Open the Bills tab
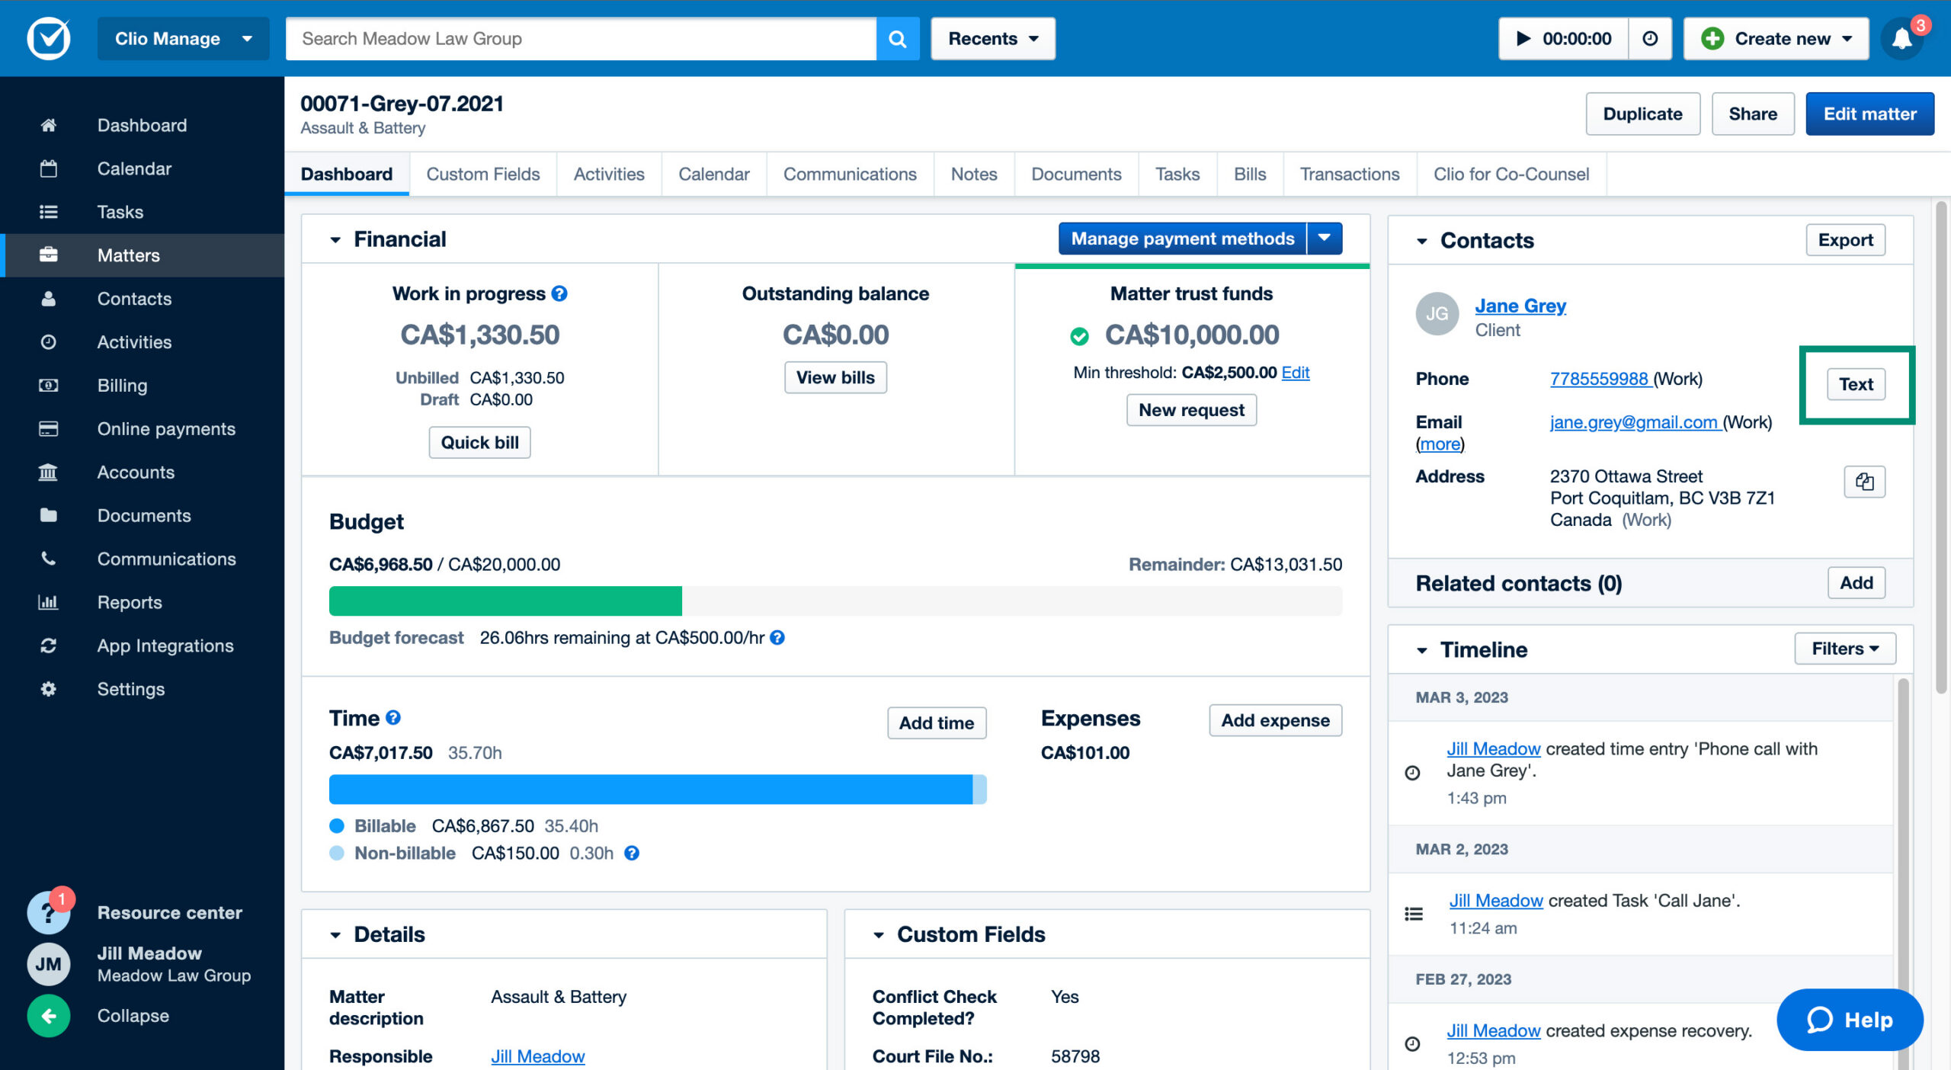Screen dimensions: 1951x1070 pyautogui.click(x=1250, y=174)
